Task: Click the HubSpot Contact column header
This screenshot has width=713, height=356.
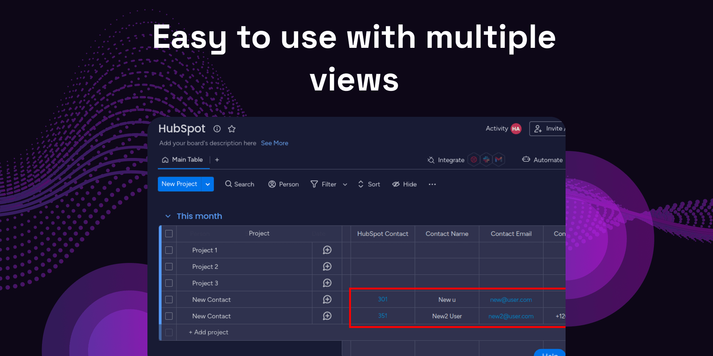Action: tap(383, 234)
